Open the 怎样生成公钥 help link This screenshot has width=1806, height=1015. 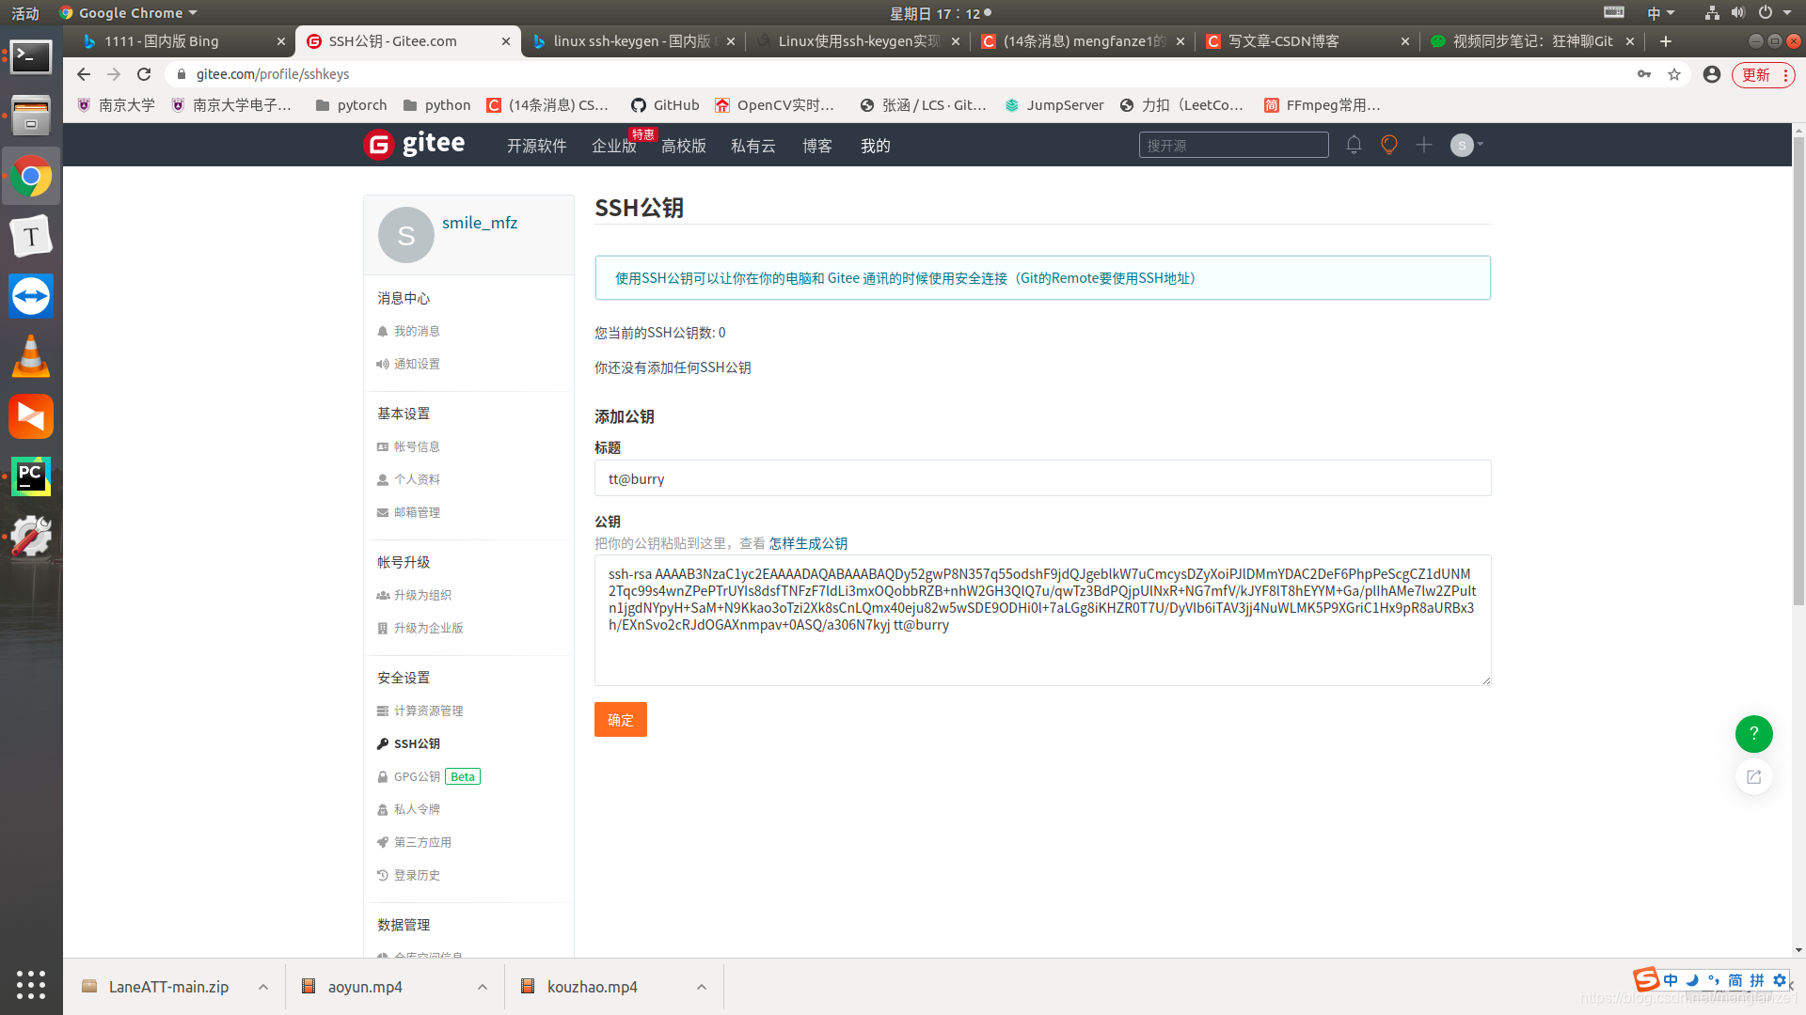[x=808, y=543]
